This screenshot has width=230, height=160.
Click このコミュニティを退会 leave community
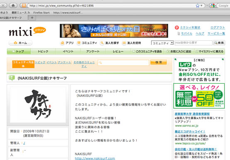[x=147, y=52]
